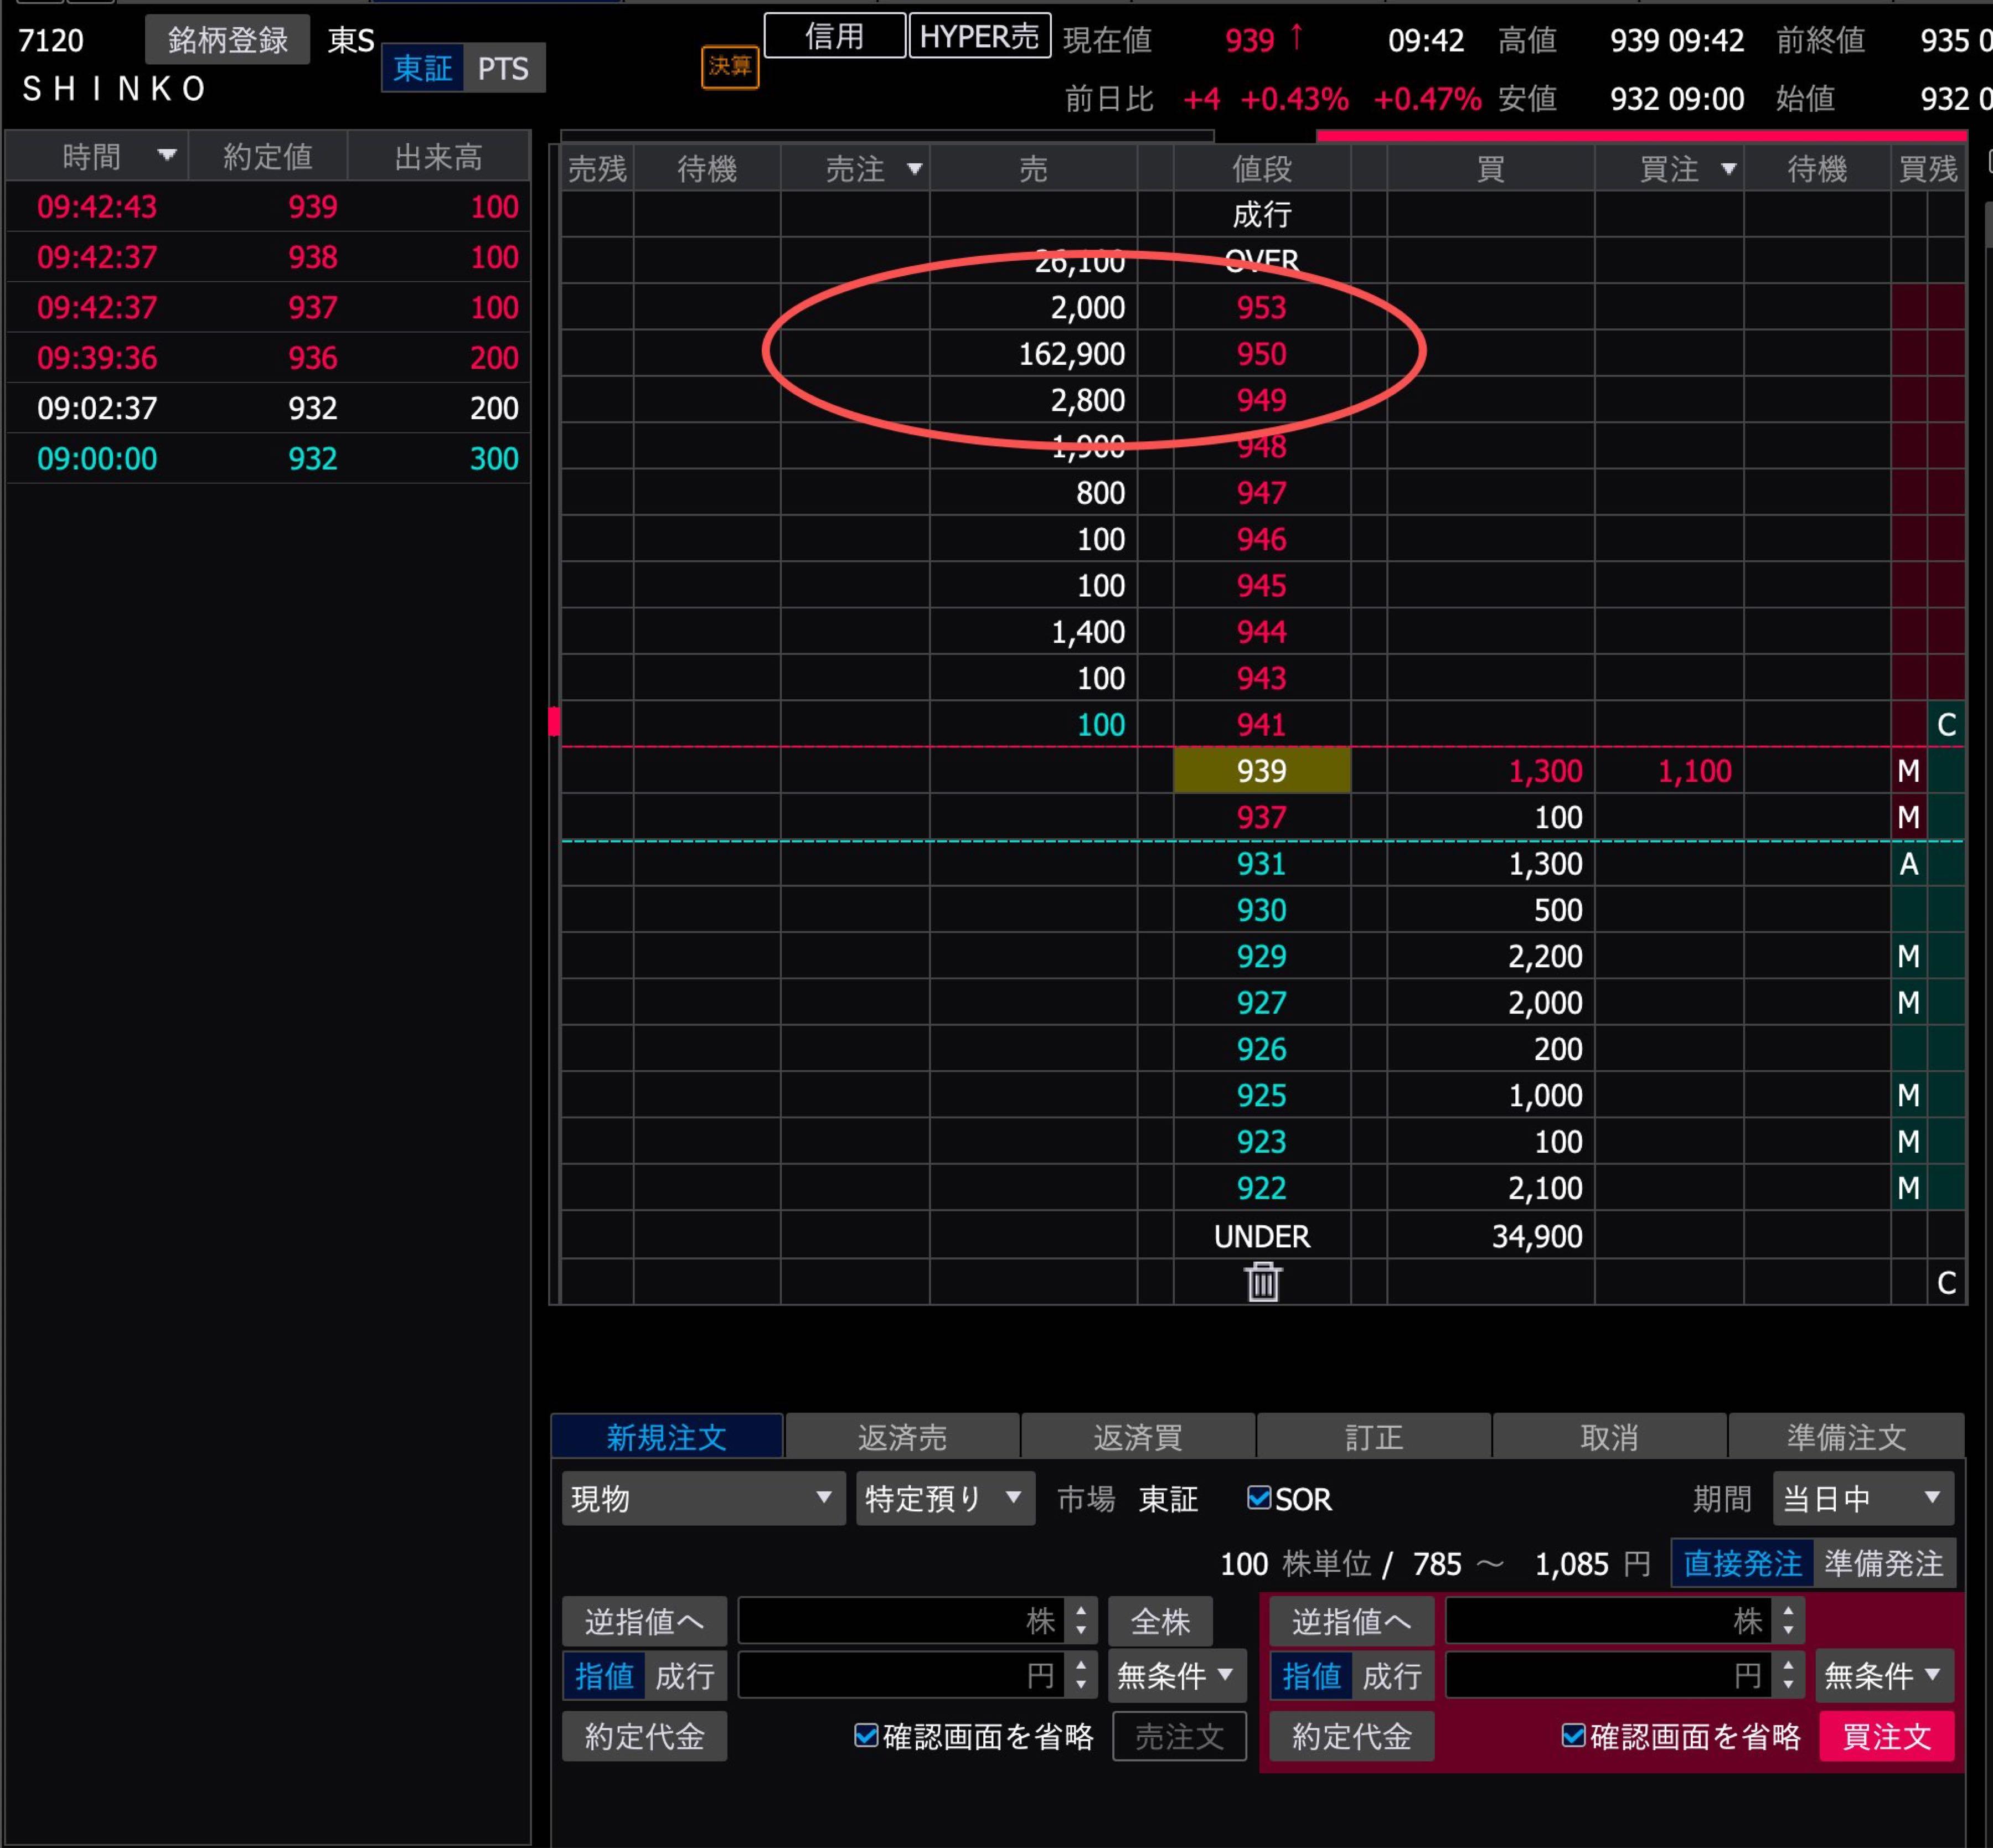Click the C marker in the 941 row
The image size is (1993, 1848).
(x=1946, y=725)
